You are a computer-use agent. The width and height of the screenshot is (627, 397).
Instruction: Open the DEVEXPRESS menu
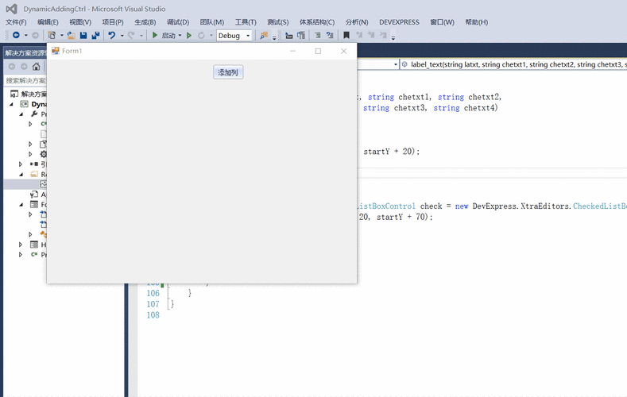tap(399, 22)
